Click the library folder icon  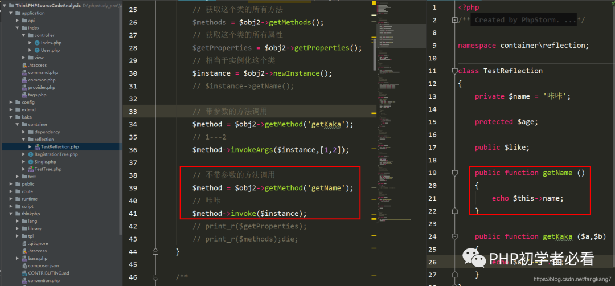24,228
